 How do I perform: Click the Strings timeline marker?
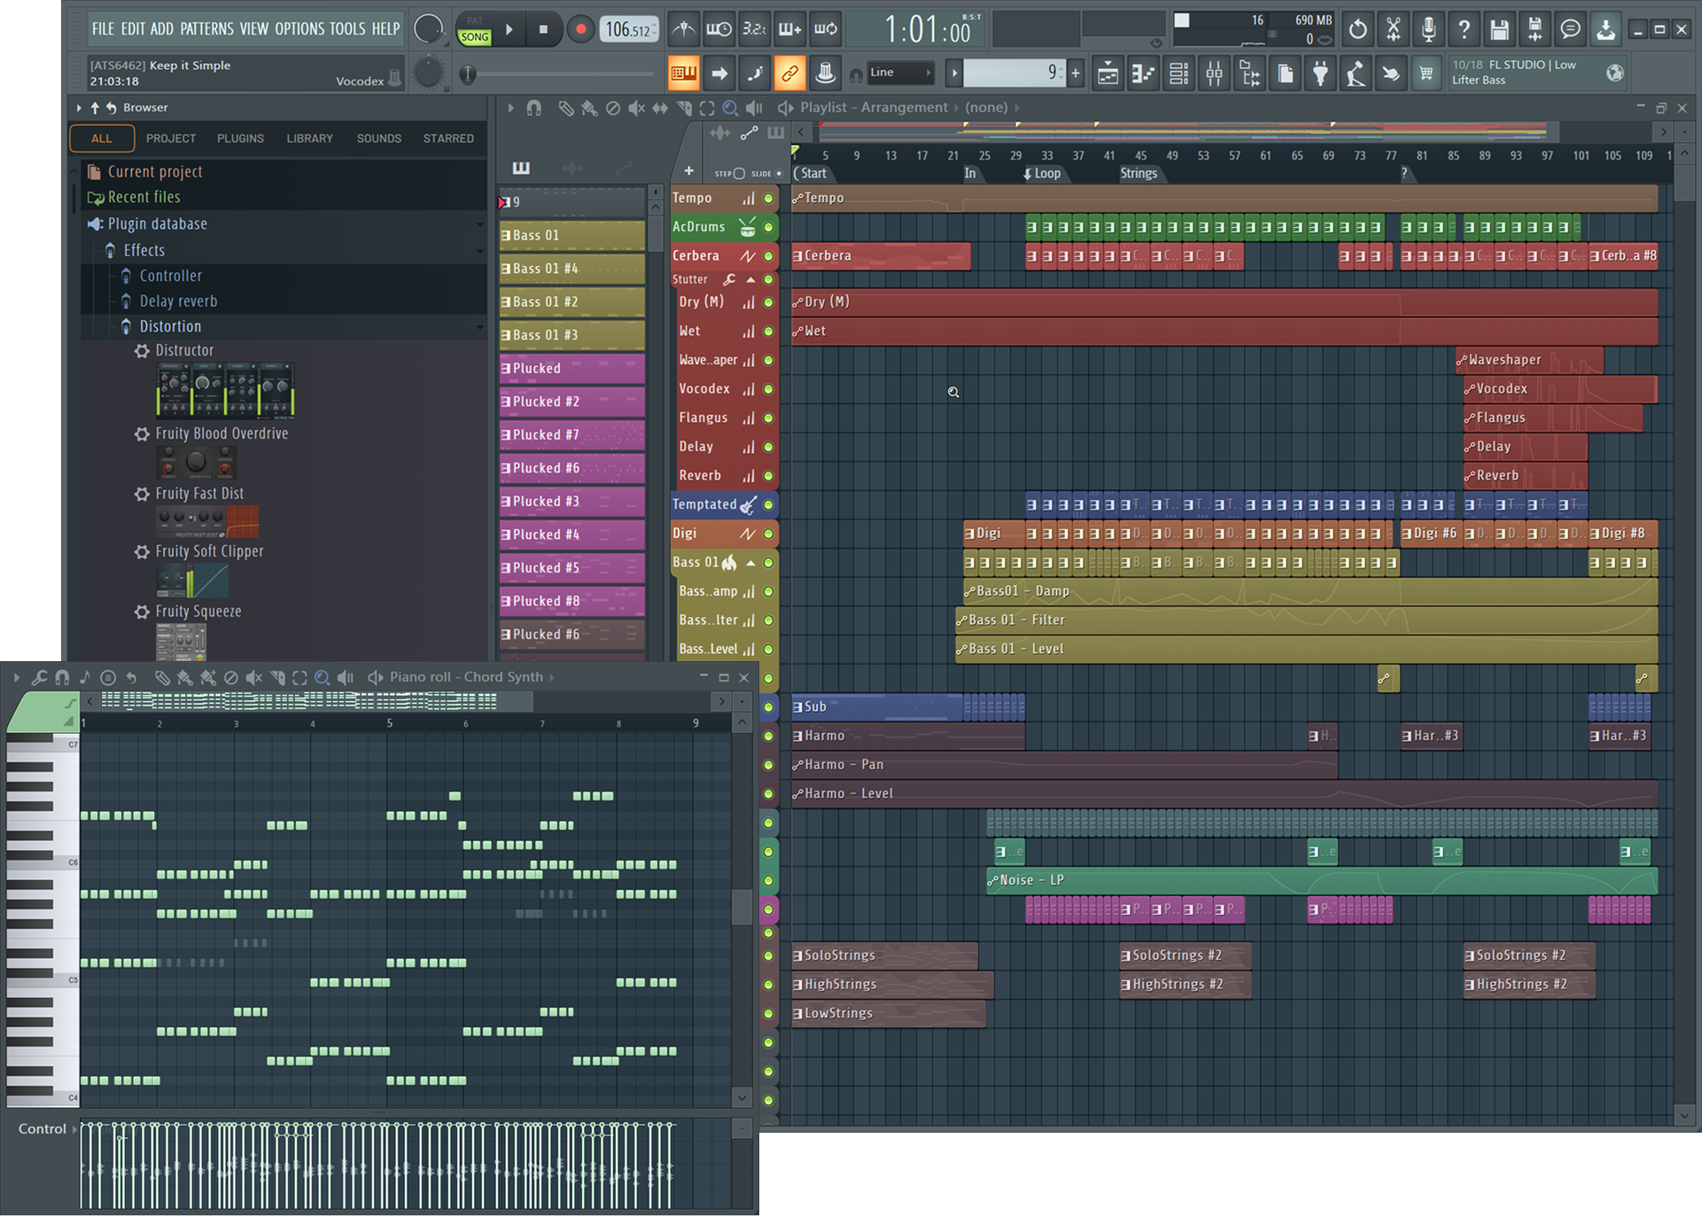1139,174
